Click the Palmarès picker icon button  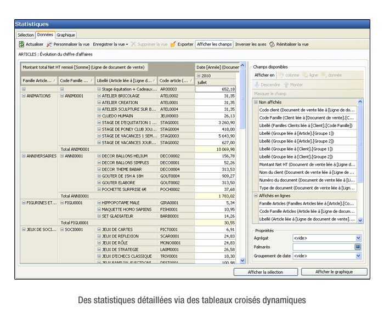[358, 247]
